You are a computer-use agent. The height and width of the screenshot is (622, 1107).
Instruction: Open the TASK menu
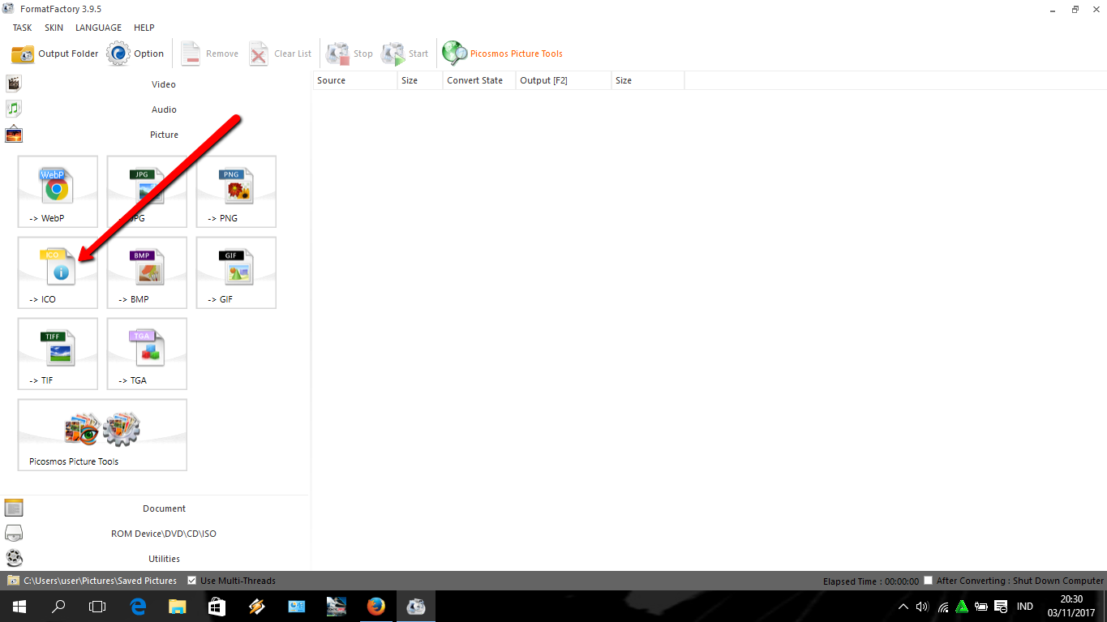pos(21,27)
